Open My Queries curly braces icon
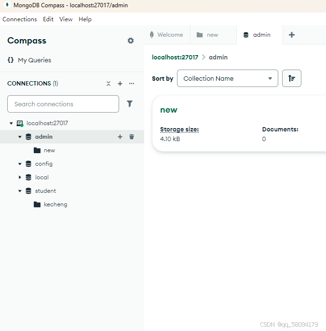The height and width of the screenshot is (331, 326). click(x=11, y=60)
